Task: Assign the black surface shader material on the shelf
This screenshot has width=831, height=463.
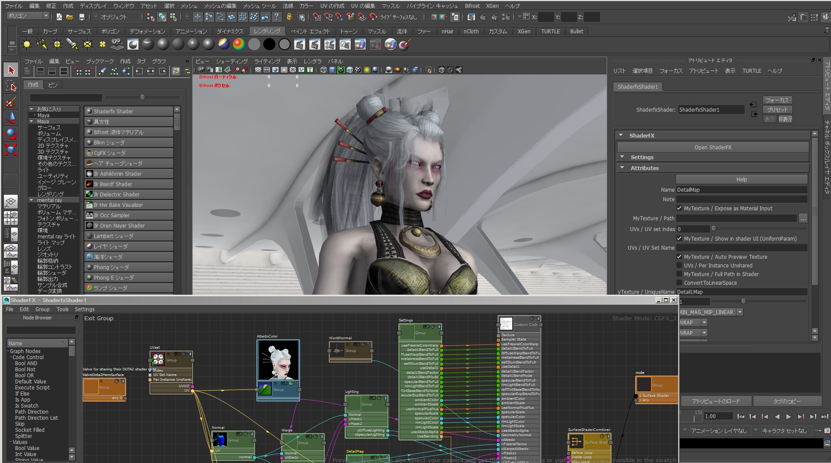Action: 269,44
